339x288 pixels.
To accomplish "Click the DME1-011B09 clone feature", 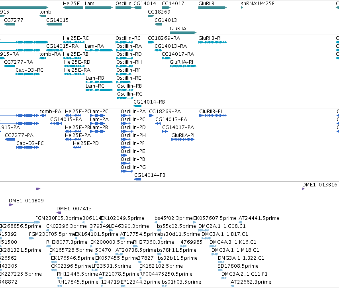I will coord(174,205).
